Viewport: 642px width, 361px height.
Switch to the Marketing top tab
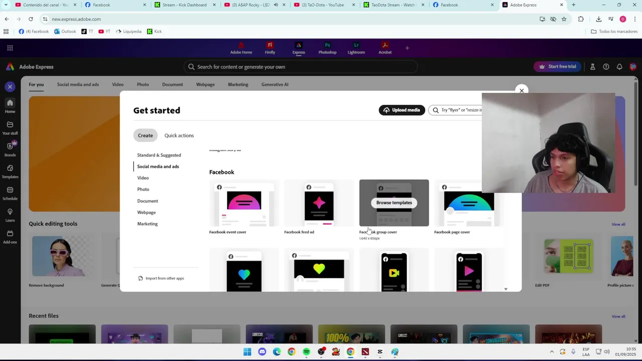click(x=238, y=84)
